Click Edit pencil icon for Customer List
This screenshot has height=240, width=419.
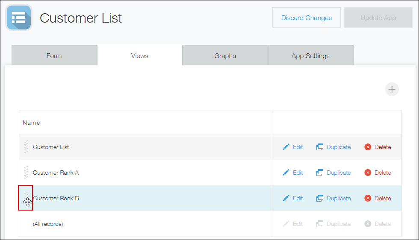(286, 147)
